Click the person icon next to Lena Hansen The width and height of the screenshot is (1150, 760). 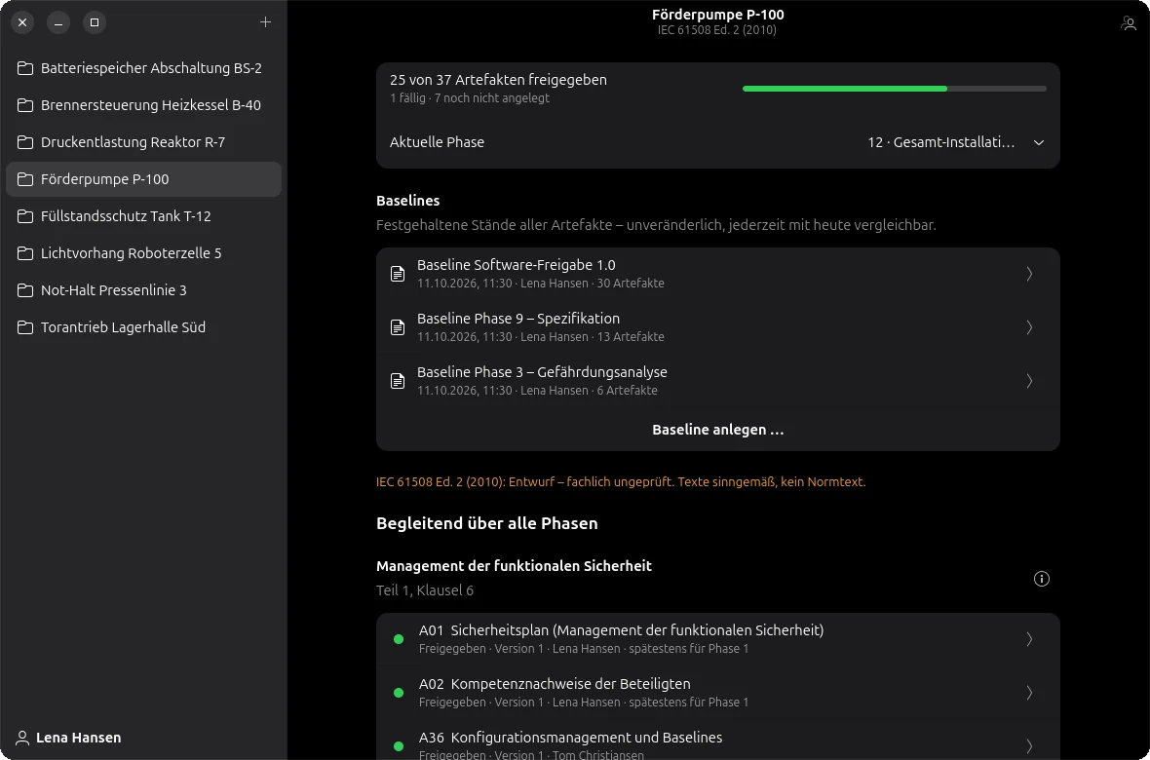tap(22, 738)
